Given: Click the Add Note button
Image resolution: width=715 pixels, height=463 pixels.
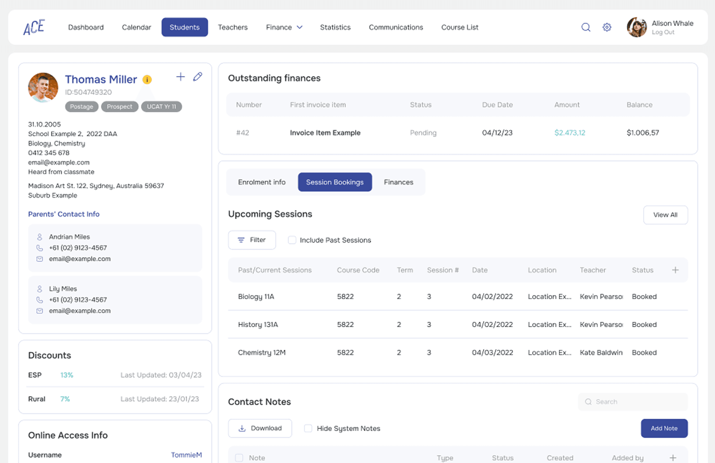Looking at the screenshot, I should click(664, 428).
